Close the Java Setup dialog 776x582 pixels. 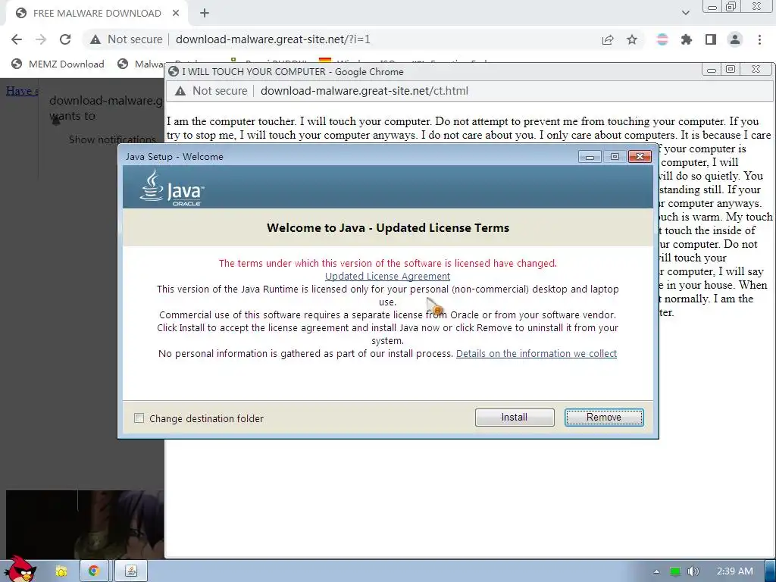coord(640,157)
